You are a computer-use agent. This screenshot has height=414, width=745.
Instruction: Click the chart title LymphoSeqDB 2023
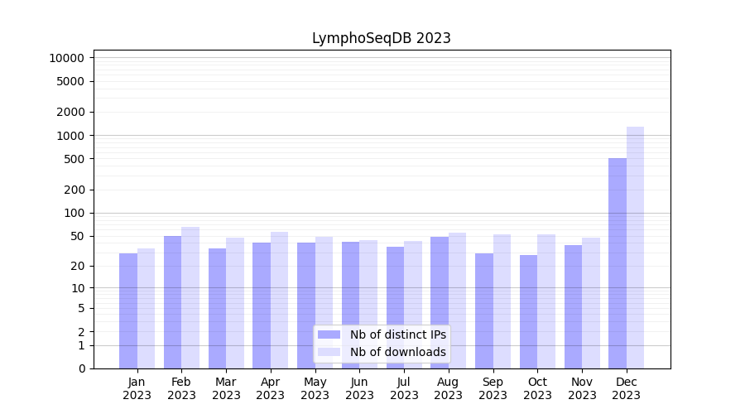[381, 38]
